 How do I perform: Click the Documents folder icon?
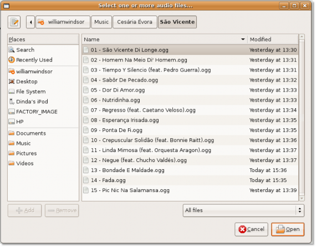(x=12, y=133)
